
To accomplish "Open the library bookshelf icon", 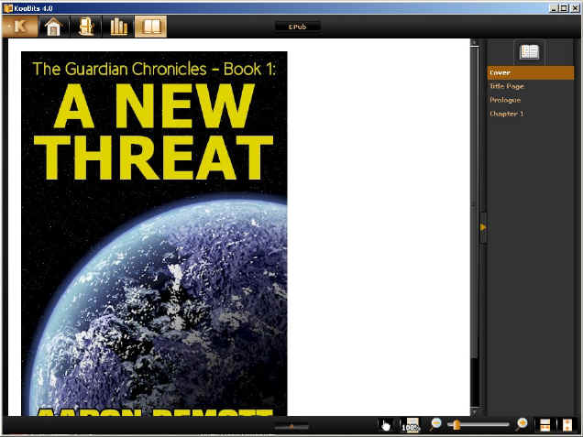I will 118,27.
